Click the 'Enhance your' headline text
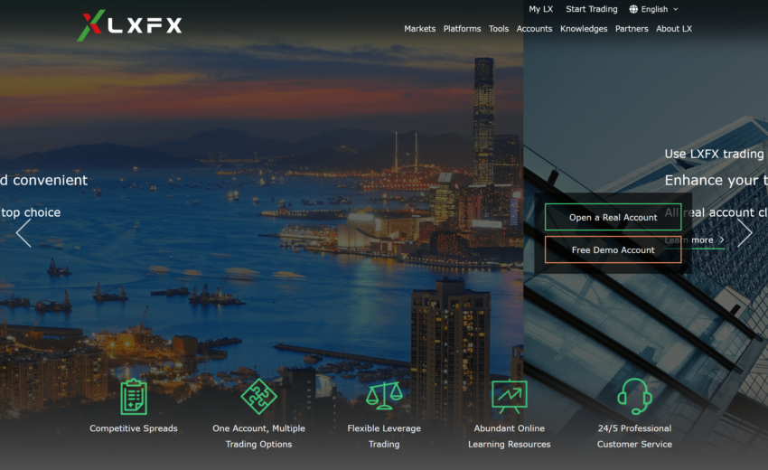Viewport: 768px width, 470px height. [711, 181]
